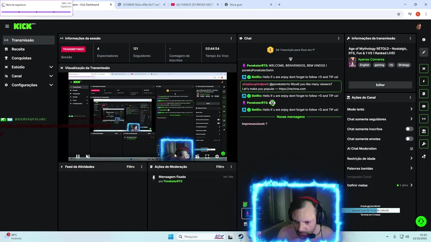Toggle the camera feed widget icon

(424, 131)
